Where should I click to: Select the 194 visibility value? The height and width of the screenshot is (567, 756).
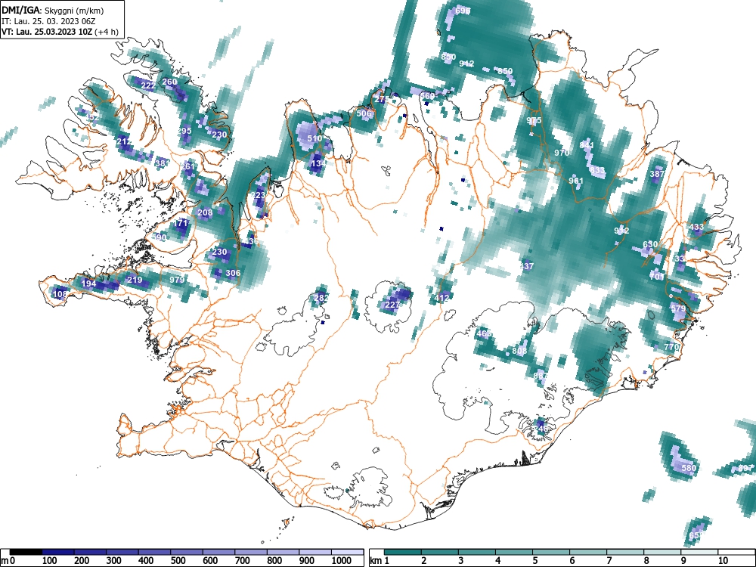point(88,283)
